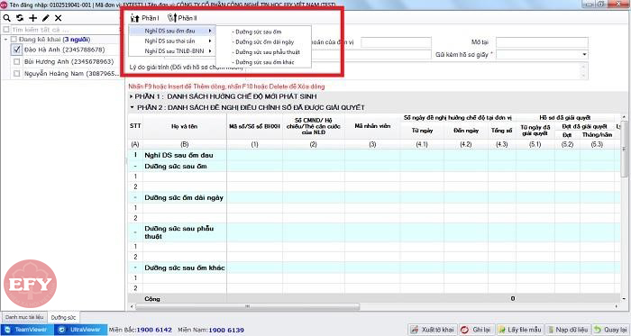Click the Tìm kiếm tất cả search field
This screenshot has width=631, height=336.
[64, 30]
